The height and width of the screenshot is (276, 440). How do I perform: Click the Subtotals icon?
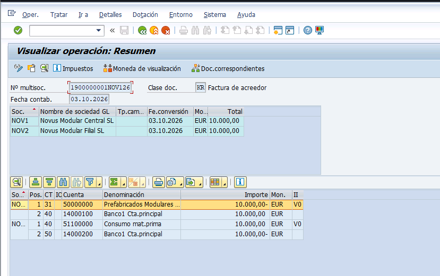coord(134,182)
